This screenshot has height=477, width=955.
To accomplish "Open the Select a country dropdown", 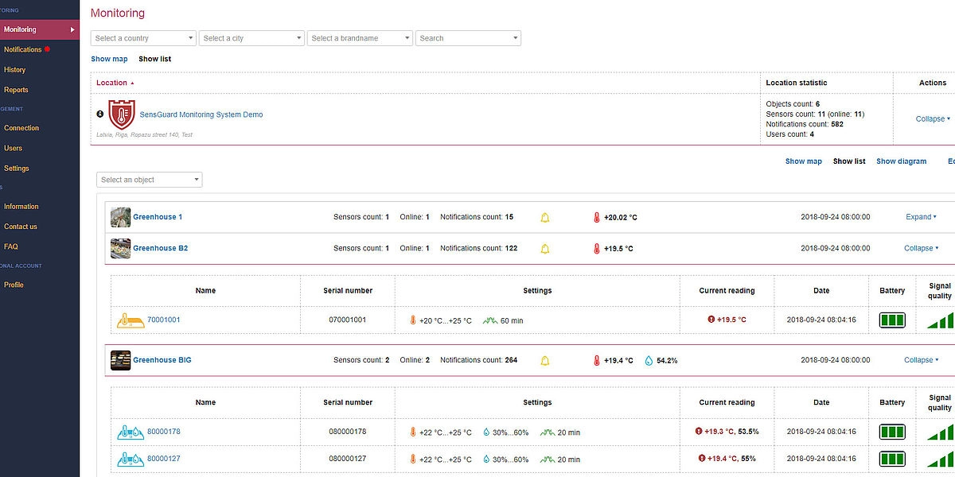I will (143, 38).
